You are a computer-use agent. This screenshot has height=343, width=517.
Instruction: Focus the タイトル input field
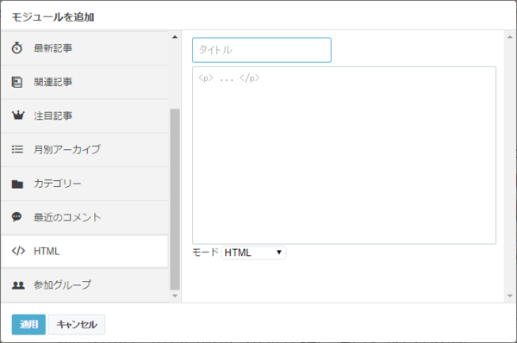click(x=262, y=50)
